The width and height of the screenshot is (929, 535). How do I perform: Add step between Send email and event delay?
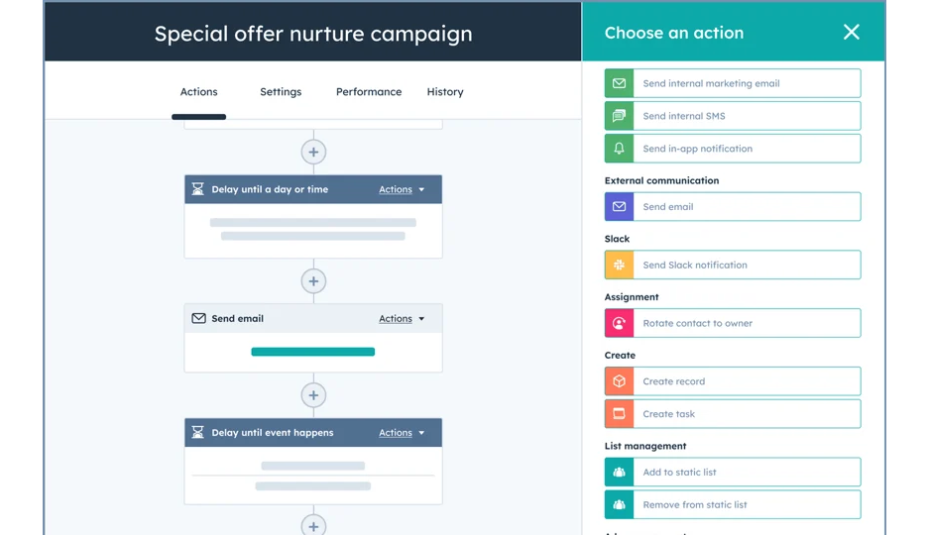313,395
